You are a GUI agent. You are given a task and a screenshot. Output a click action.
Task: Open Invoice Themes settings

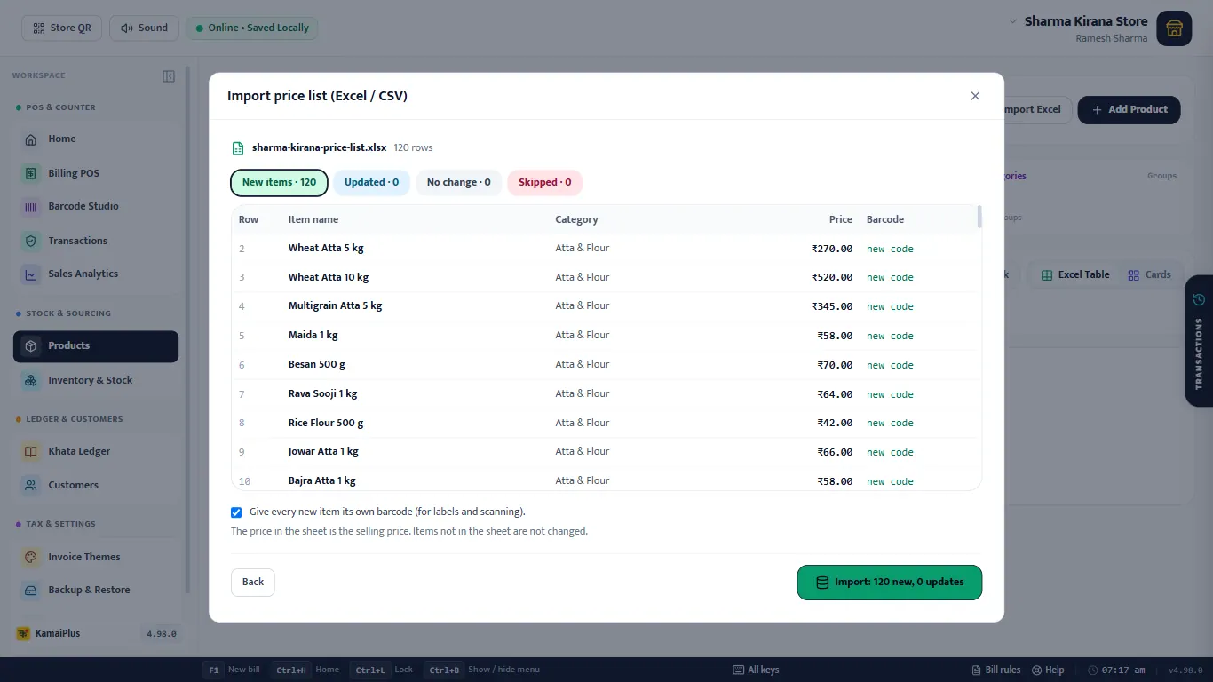[x=96, y=557]
